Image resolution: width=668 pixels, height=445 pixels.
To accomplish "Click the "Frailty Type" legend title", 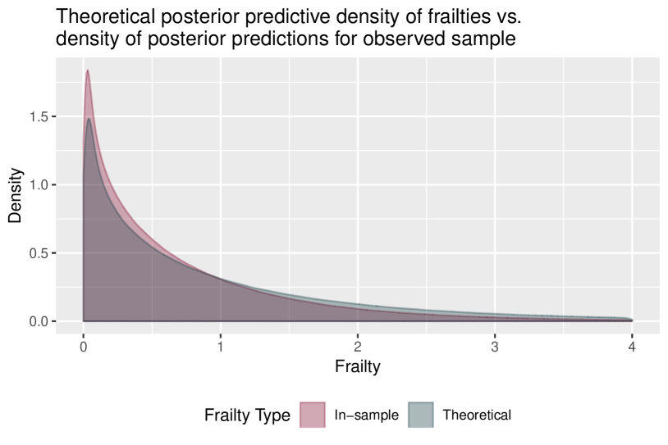I will pyautogui.click(x=247, y=415).
